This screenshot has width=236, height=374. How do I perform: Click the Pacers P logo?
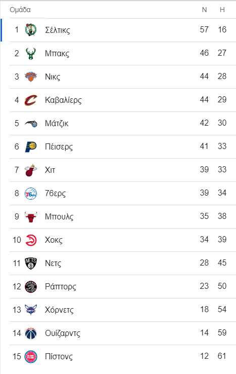(31, 146)
